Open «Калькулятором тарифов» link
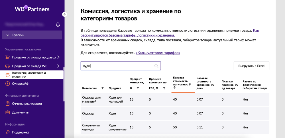285x138 pixels. click(x=158, y=53)
